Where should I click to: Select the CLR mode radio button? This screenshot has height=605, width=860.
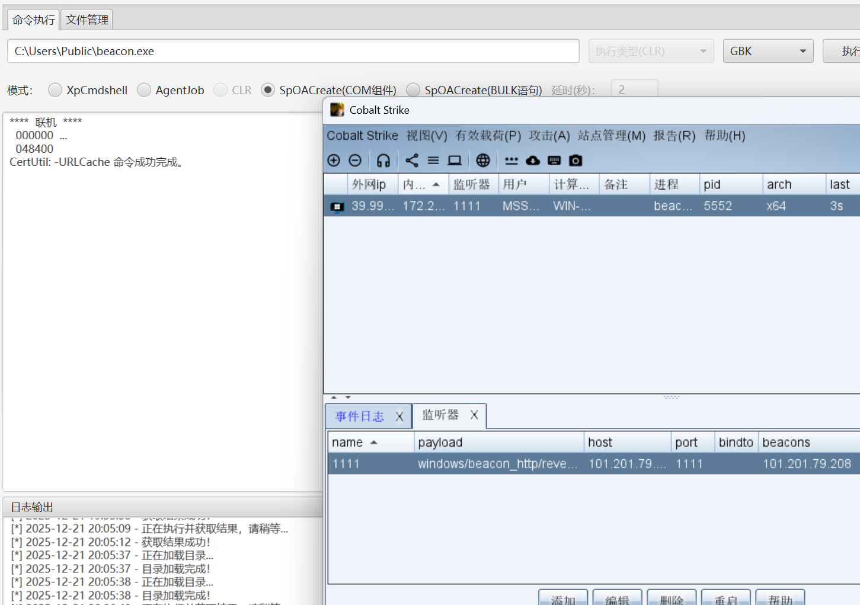[220, 89]
